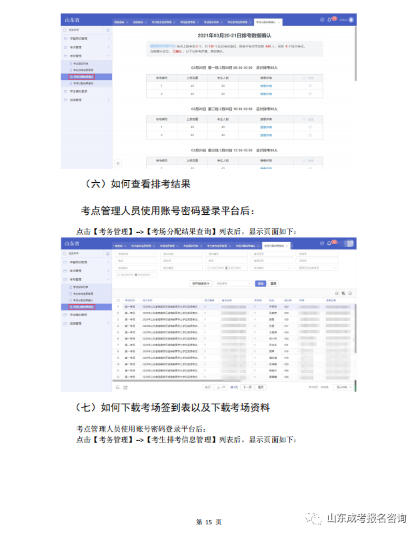Image resolution: width=420 pixels, height=537 pixels.
Task: Toggle header checkbox of results table
Action: point(118,300)
